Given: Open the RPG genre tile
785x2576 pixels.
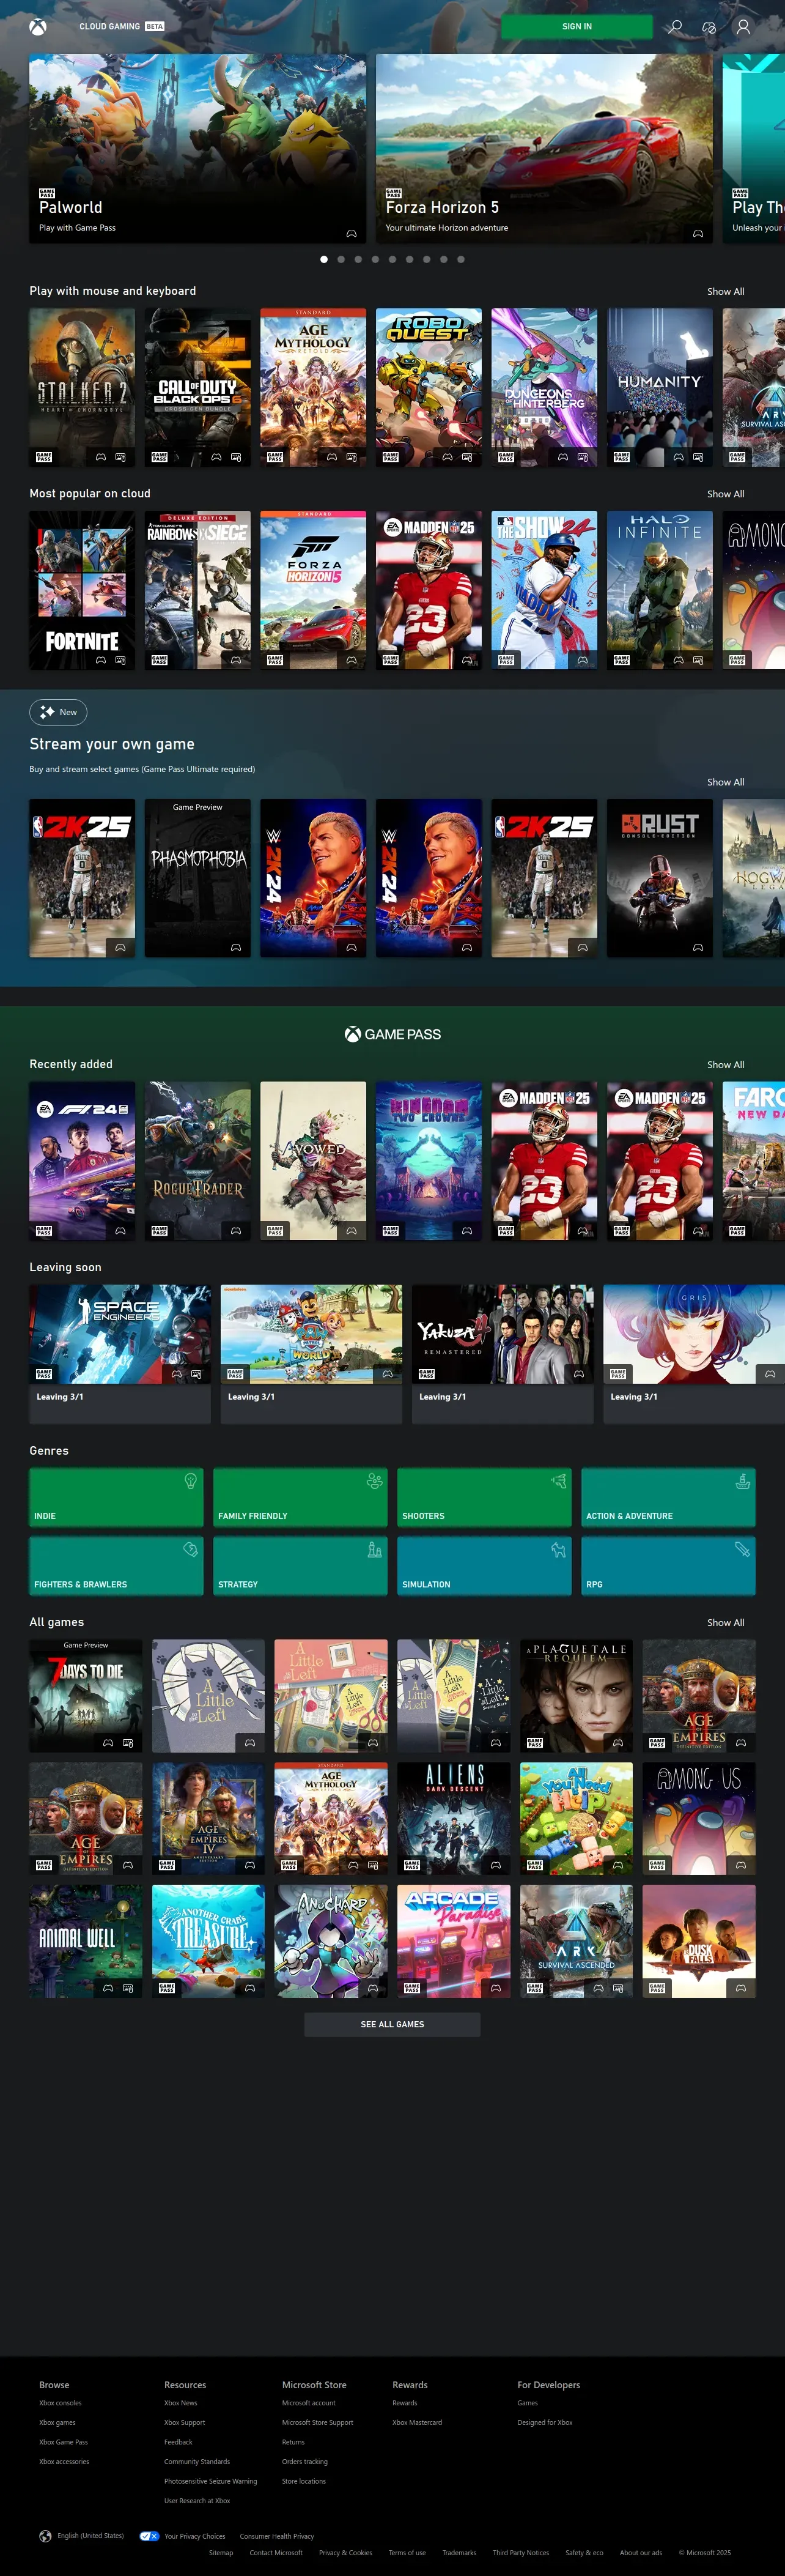Looking at the screenshot, I should point(668,1566).
